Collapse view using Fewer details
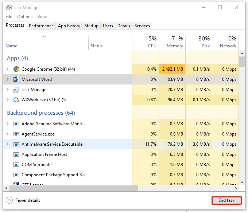The image size is (248, 212). [x=23, y=200]
